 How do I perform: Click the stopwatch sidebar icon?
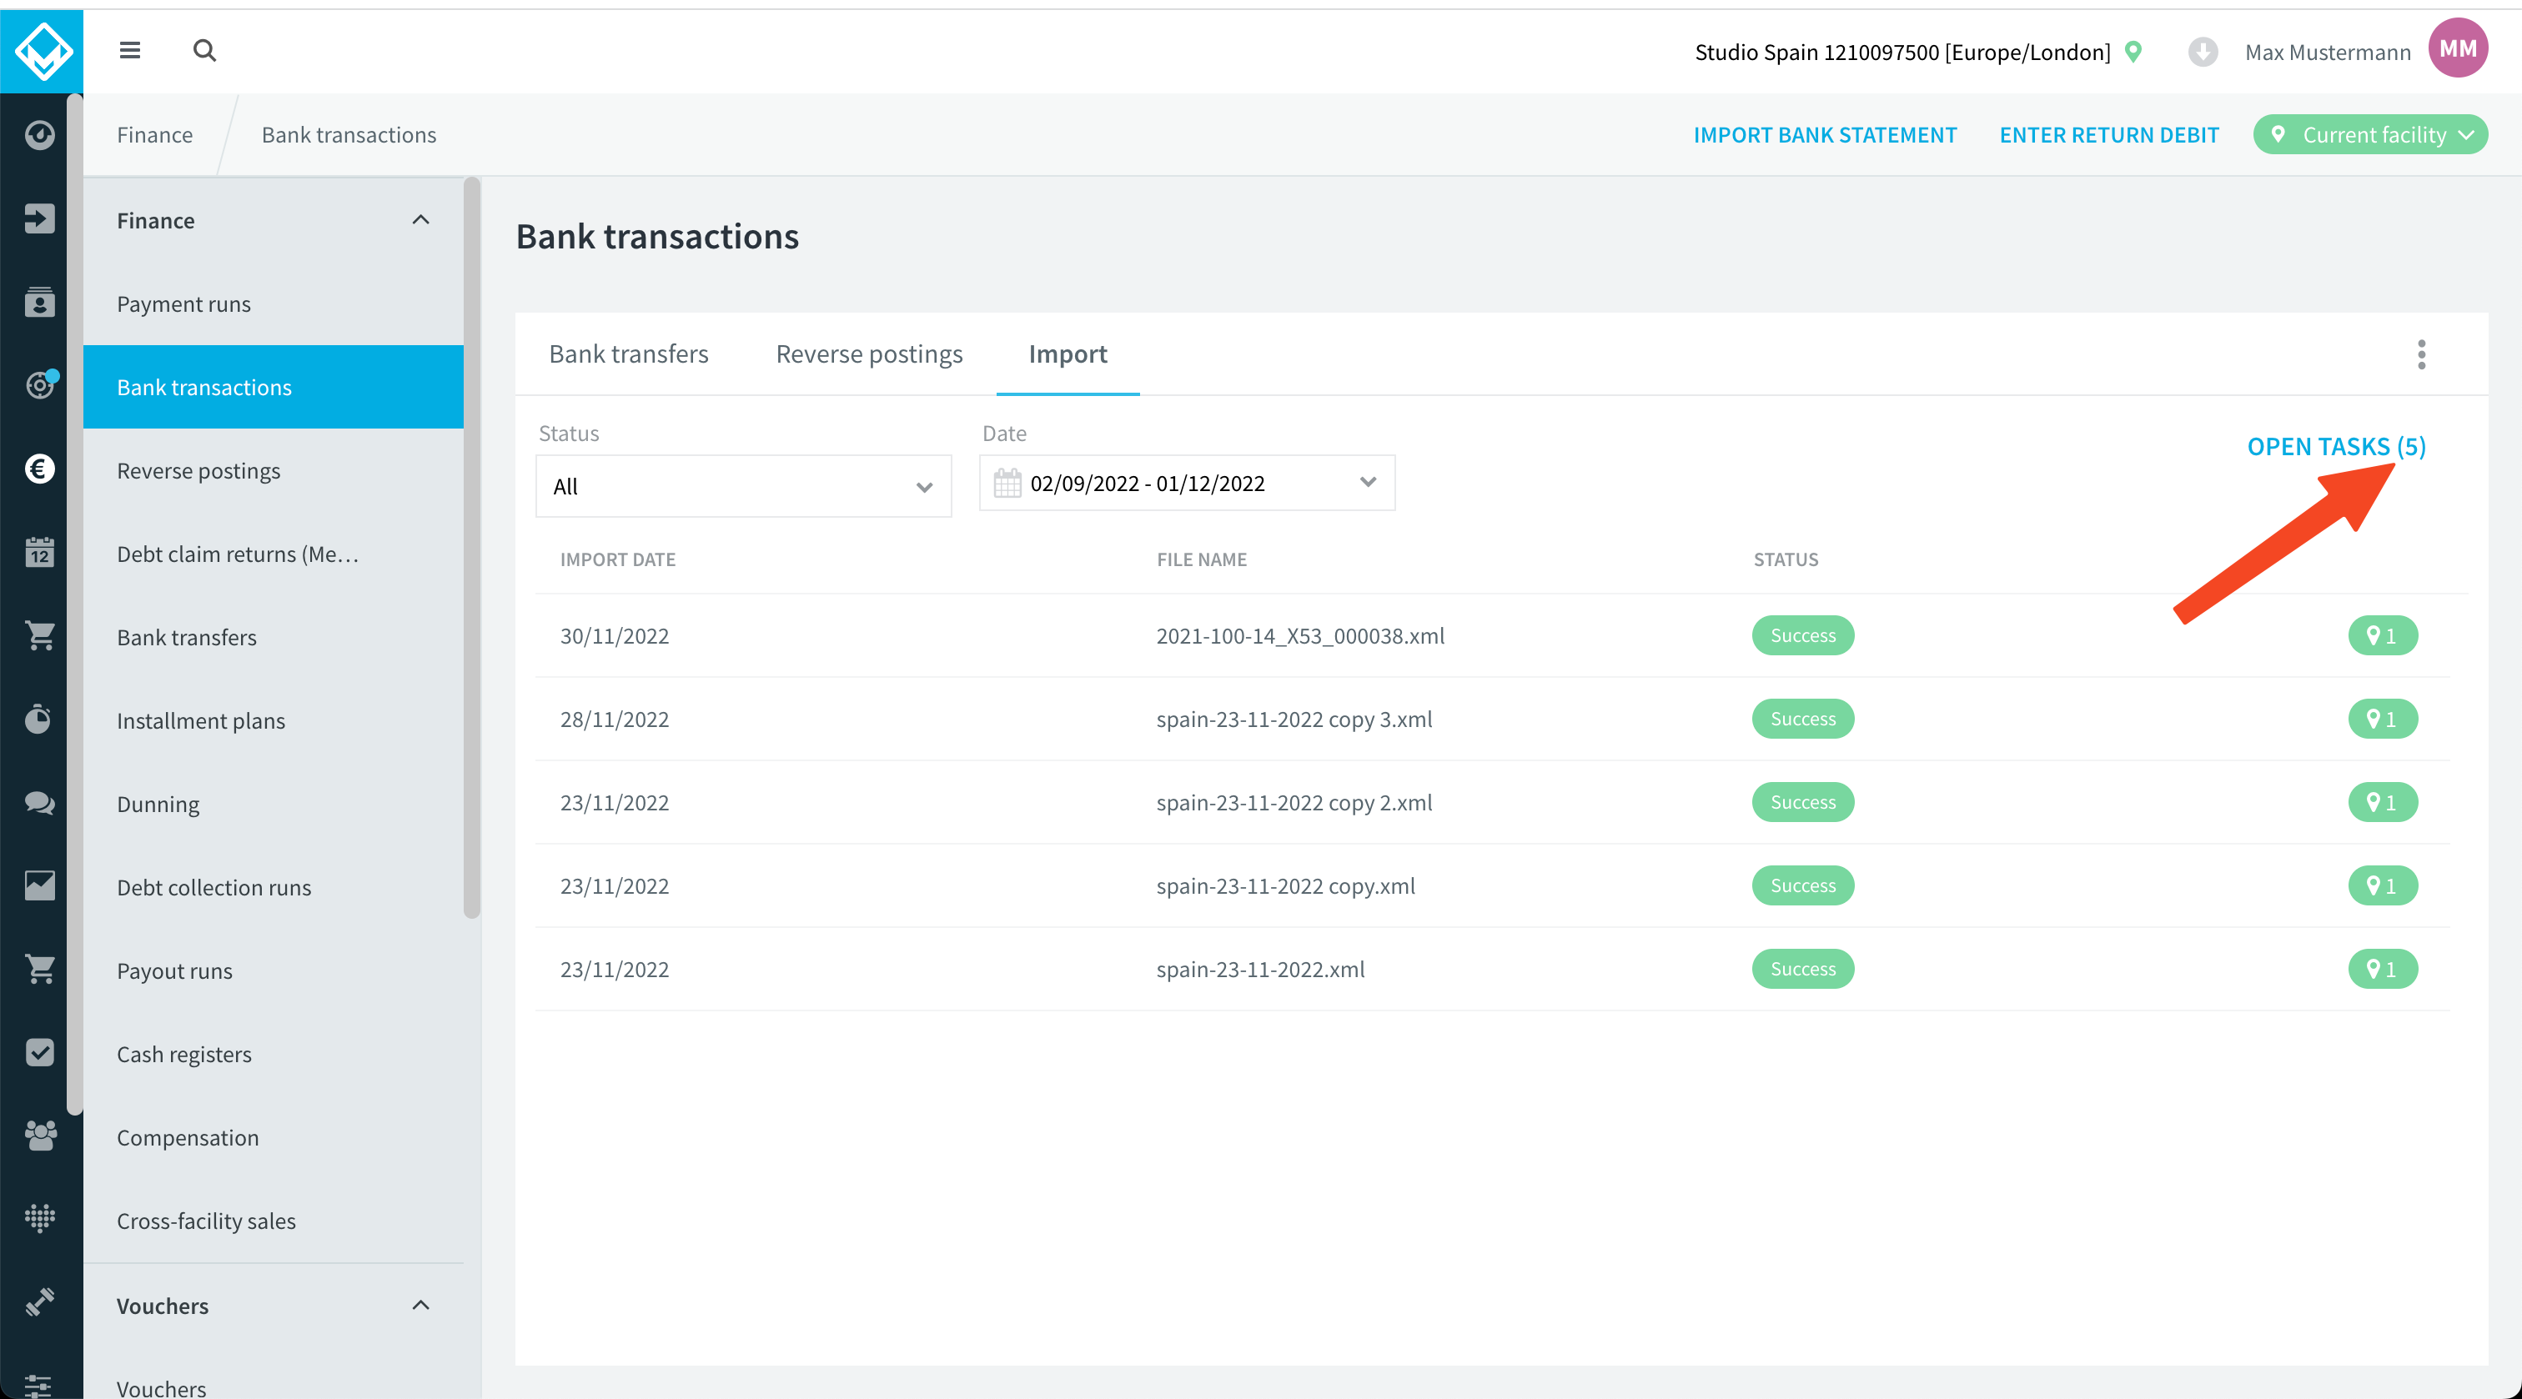click(40, 719)
